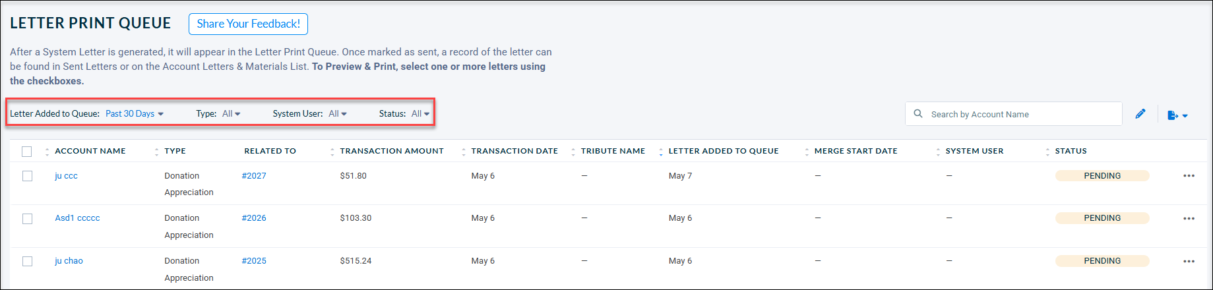1213x290 pixels.
Task: Toggle the select-all header checkbox
Action: (x=27, y=152)
